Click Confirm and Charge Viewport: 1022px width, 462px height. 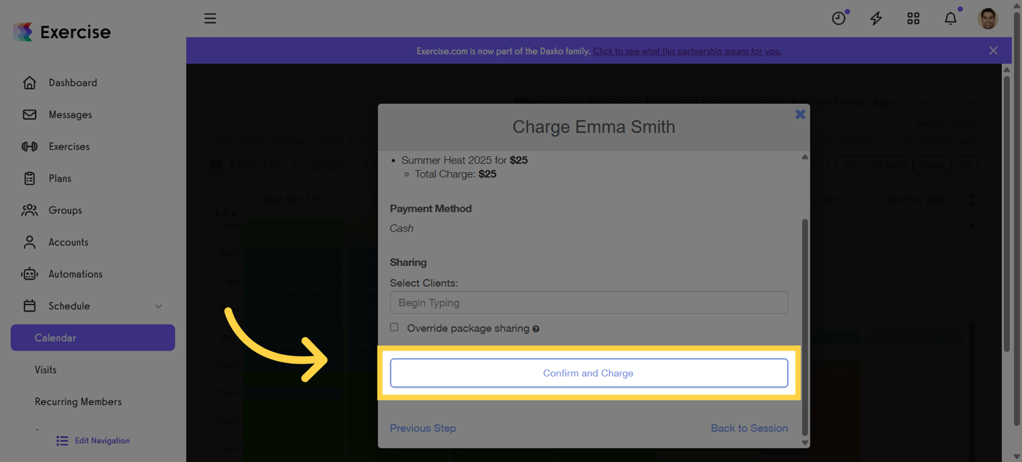(589, 372)
